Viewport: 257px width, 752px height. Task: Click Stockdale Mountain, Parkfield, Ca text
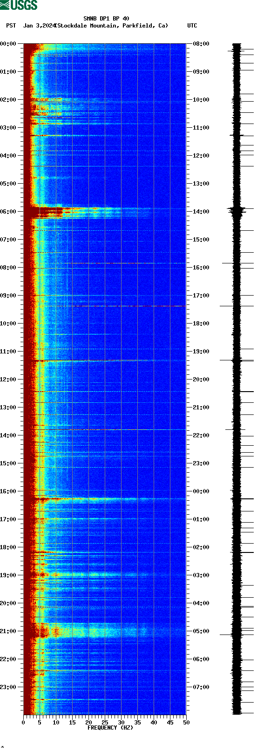coord(112,26)
